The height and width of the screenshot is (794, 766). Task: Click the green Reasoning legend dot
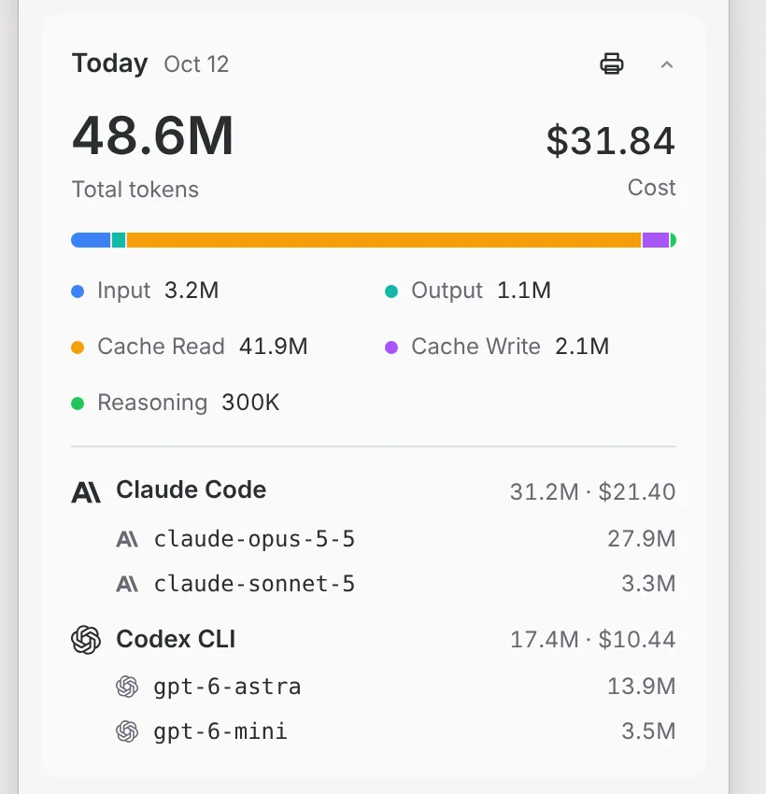78,404
